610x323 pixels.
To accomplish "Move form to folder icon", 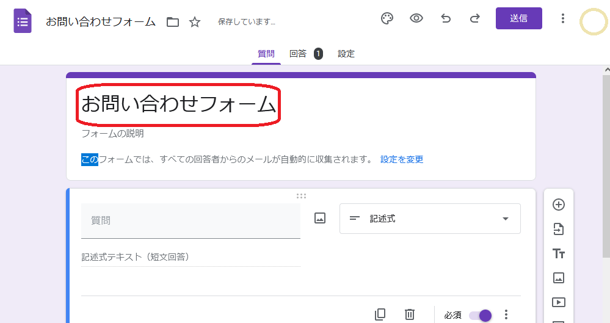I will pos(173,22).
